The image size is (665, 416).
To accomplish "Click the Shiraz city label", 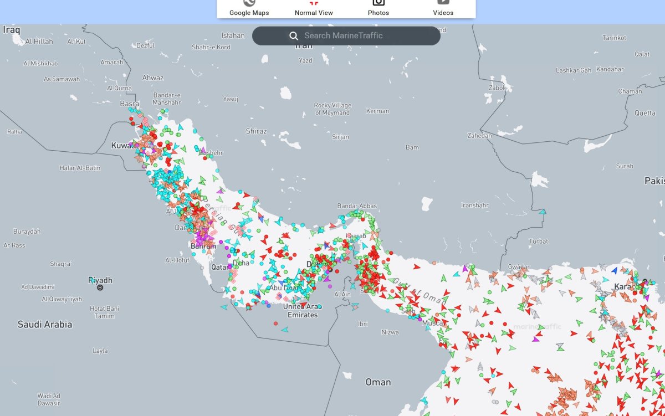I will click(x=257, y=131).
